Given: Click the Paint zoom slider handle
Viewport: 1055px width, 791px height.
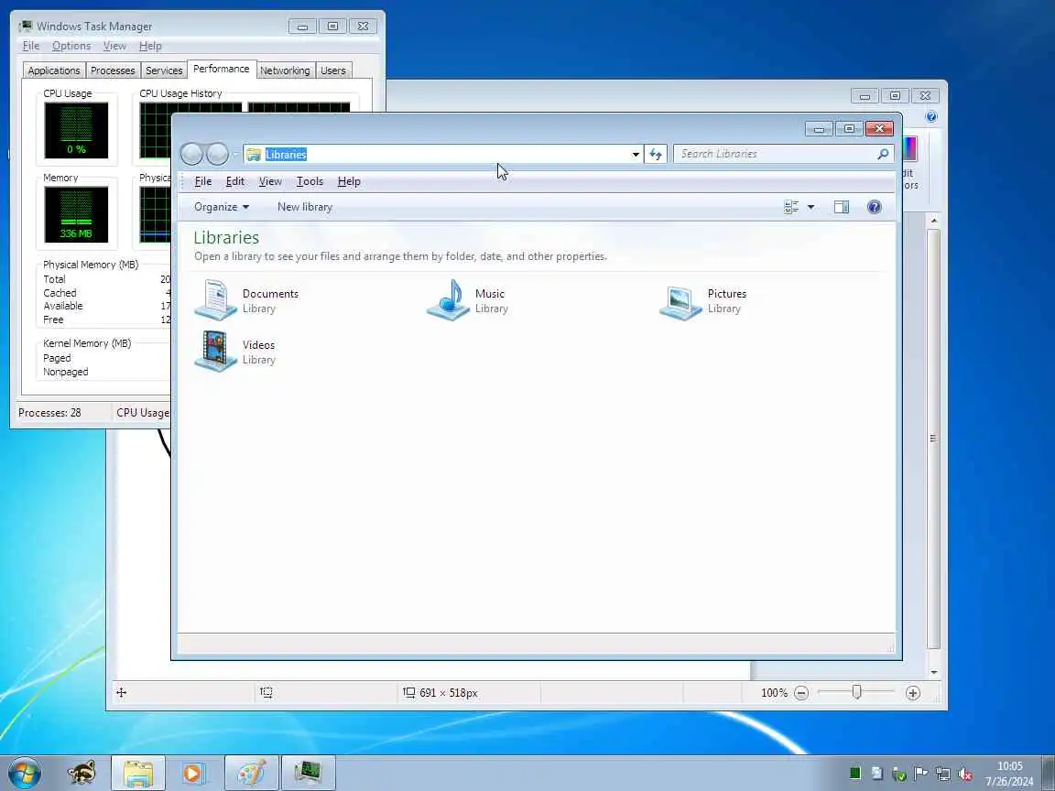Looking at the screenshot, I should (856, 692).
